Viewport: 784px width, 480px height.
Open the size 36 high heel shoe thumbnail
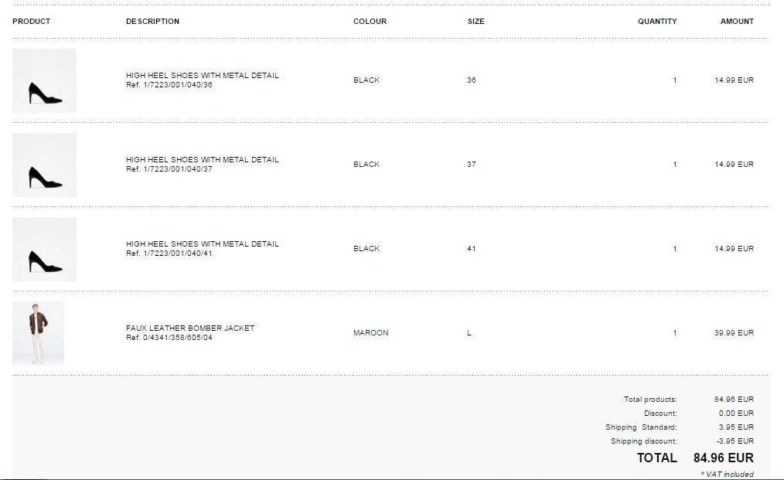45,80
